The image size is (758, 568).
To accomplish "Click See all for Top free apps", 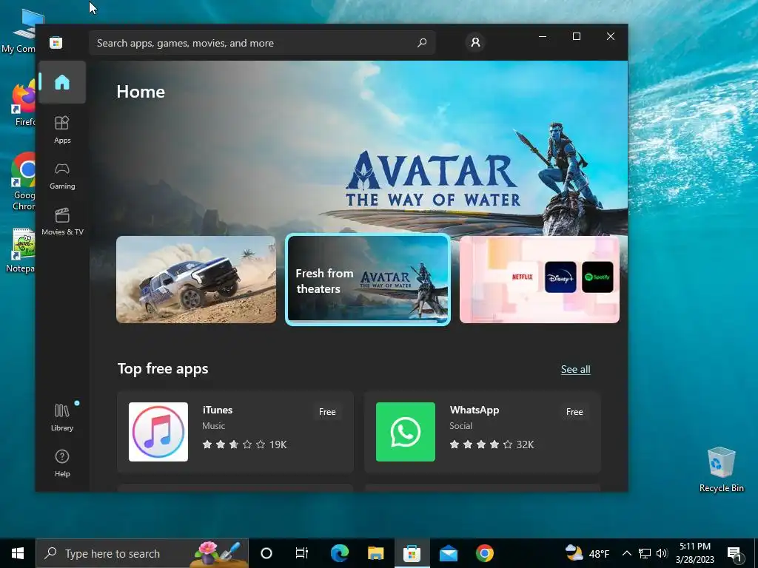I will [575, 370].
